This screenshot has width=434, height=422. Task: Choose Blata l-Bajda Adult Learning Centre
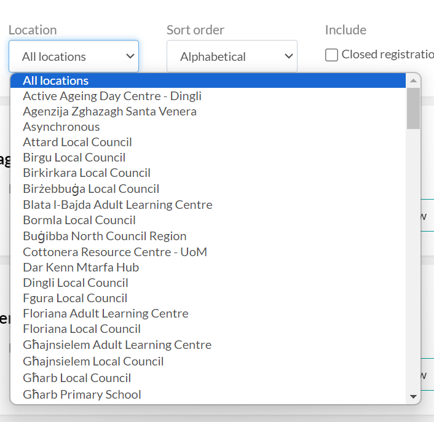click(117, 205)
